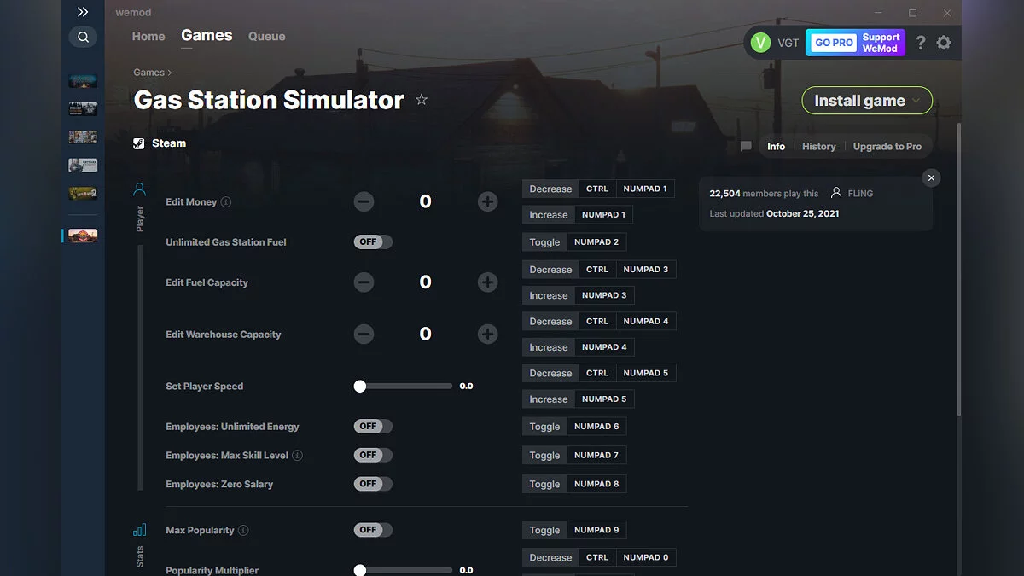Click Toggle NUMPAD 6 hotkey button
The image size is (1024, 576).
click(x=574, y=427)
